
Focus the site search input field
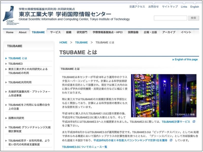[170, 18]
